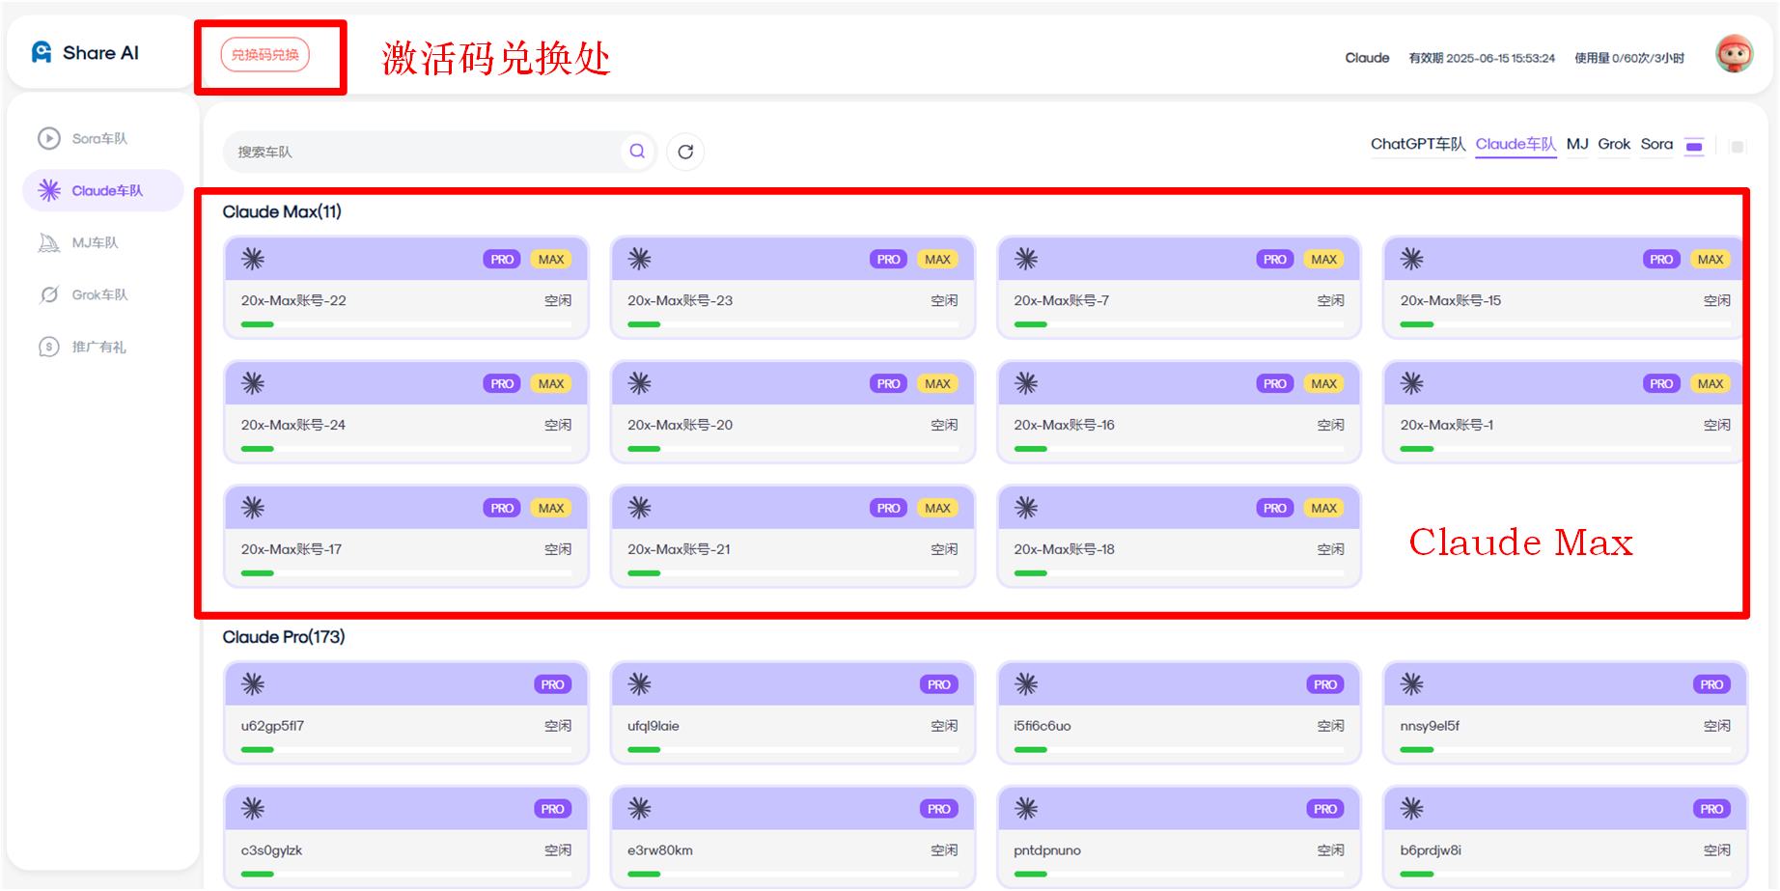This screenshot has width=1780, height=891.
Task: Open the user avatar profile
Action: [x=1734, y=54]
